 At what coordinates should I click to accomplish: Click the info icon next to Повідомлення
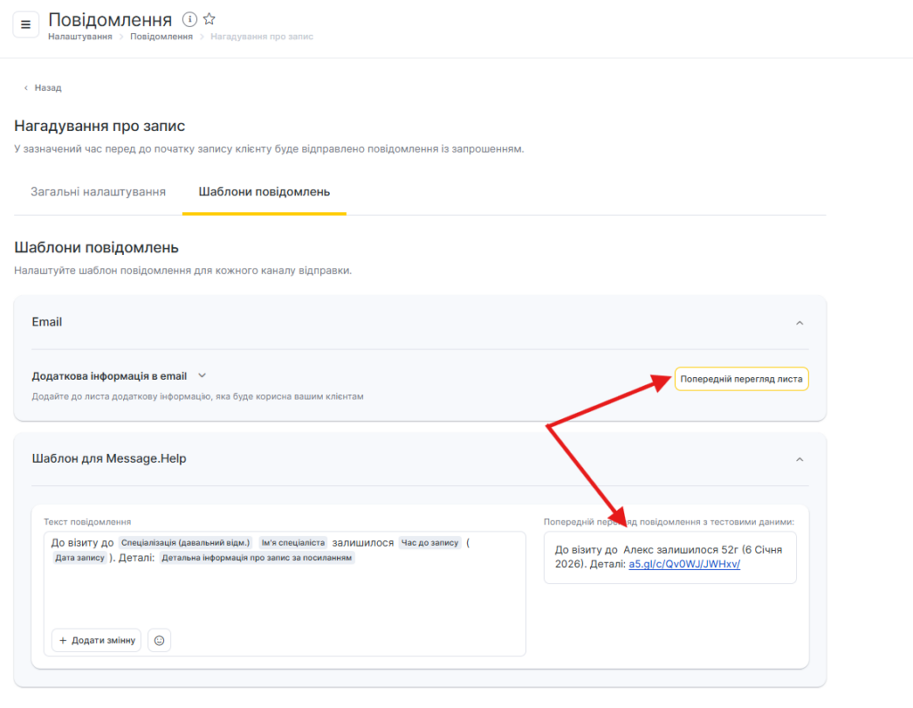189,19
